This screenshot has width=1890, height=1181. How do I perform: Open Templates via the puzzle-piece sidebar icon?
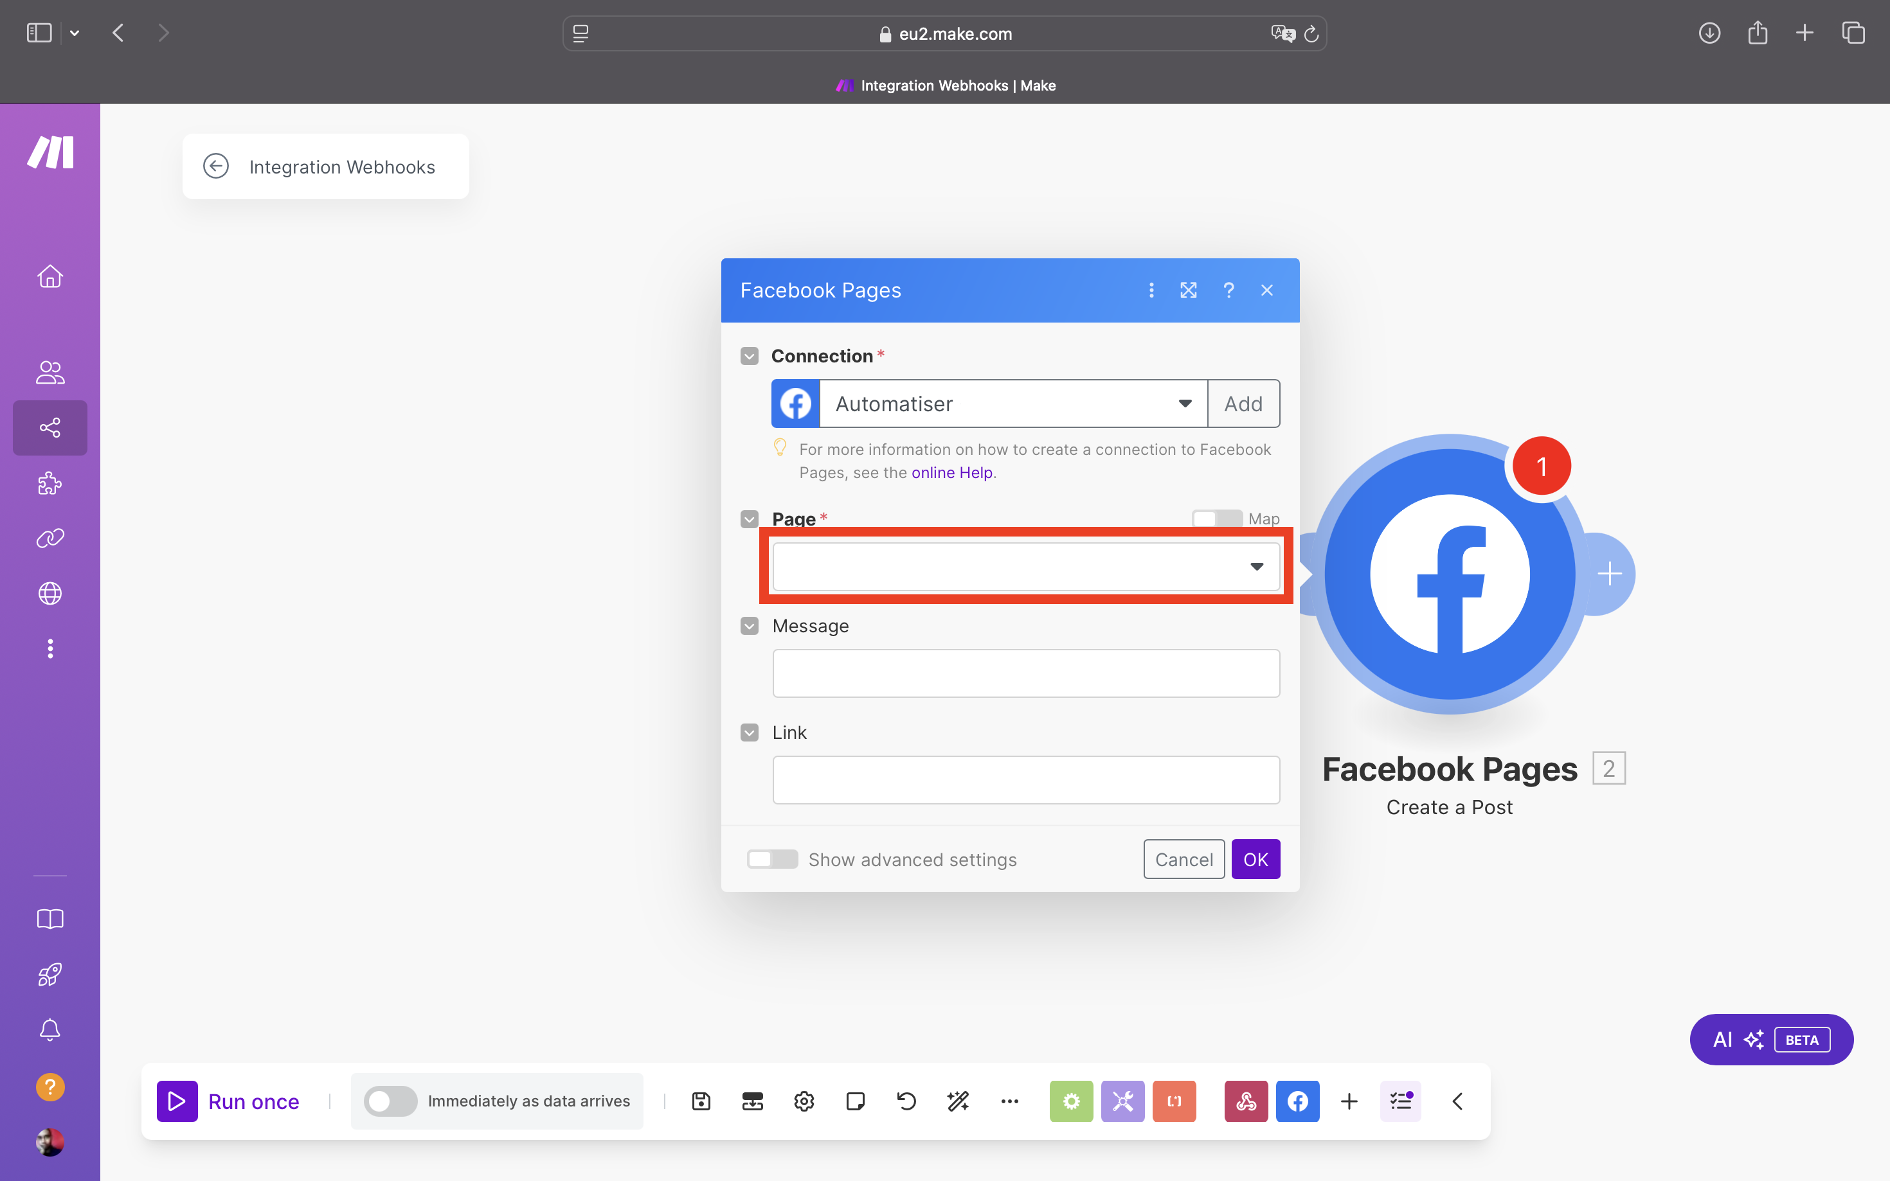[50, 483]
